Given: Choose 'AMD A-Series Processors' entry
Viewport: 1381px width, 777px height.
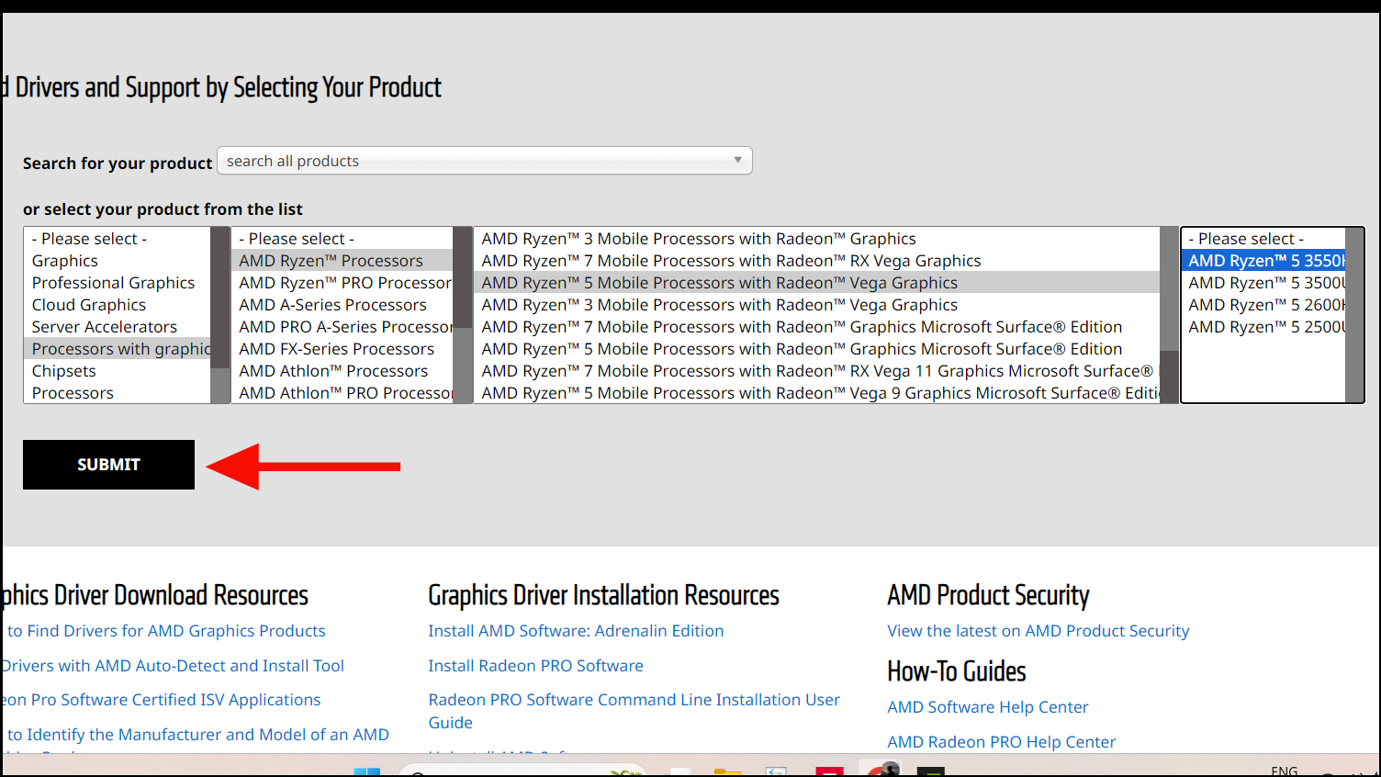Looking at the screenshot, I should (342, 305).
